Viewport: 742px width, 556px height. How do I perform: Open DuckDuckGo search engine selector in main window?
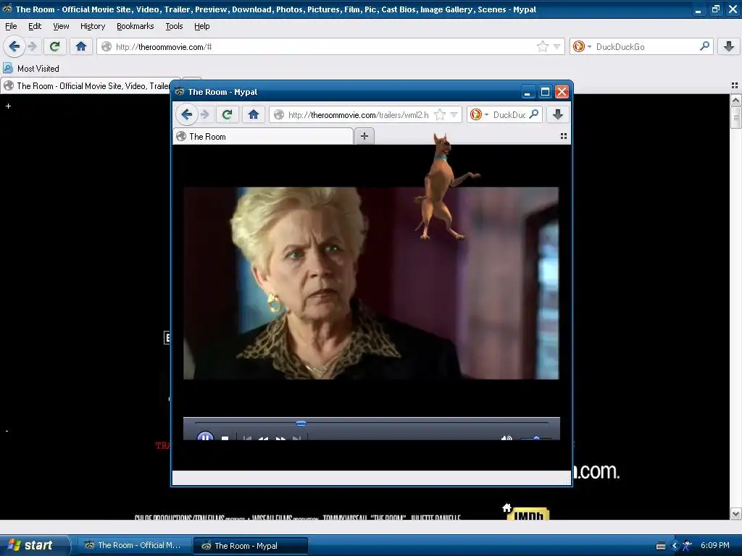coord(582,46)
